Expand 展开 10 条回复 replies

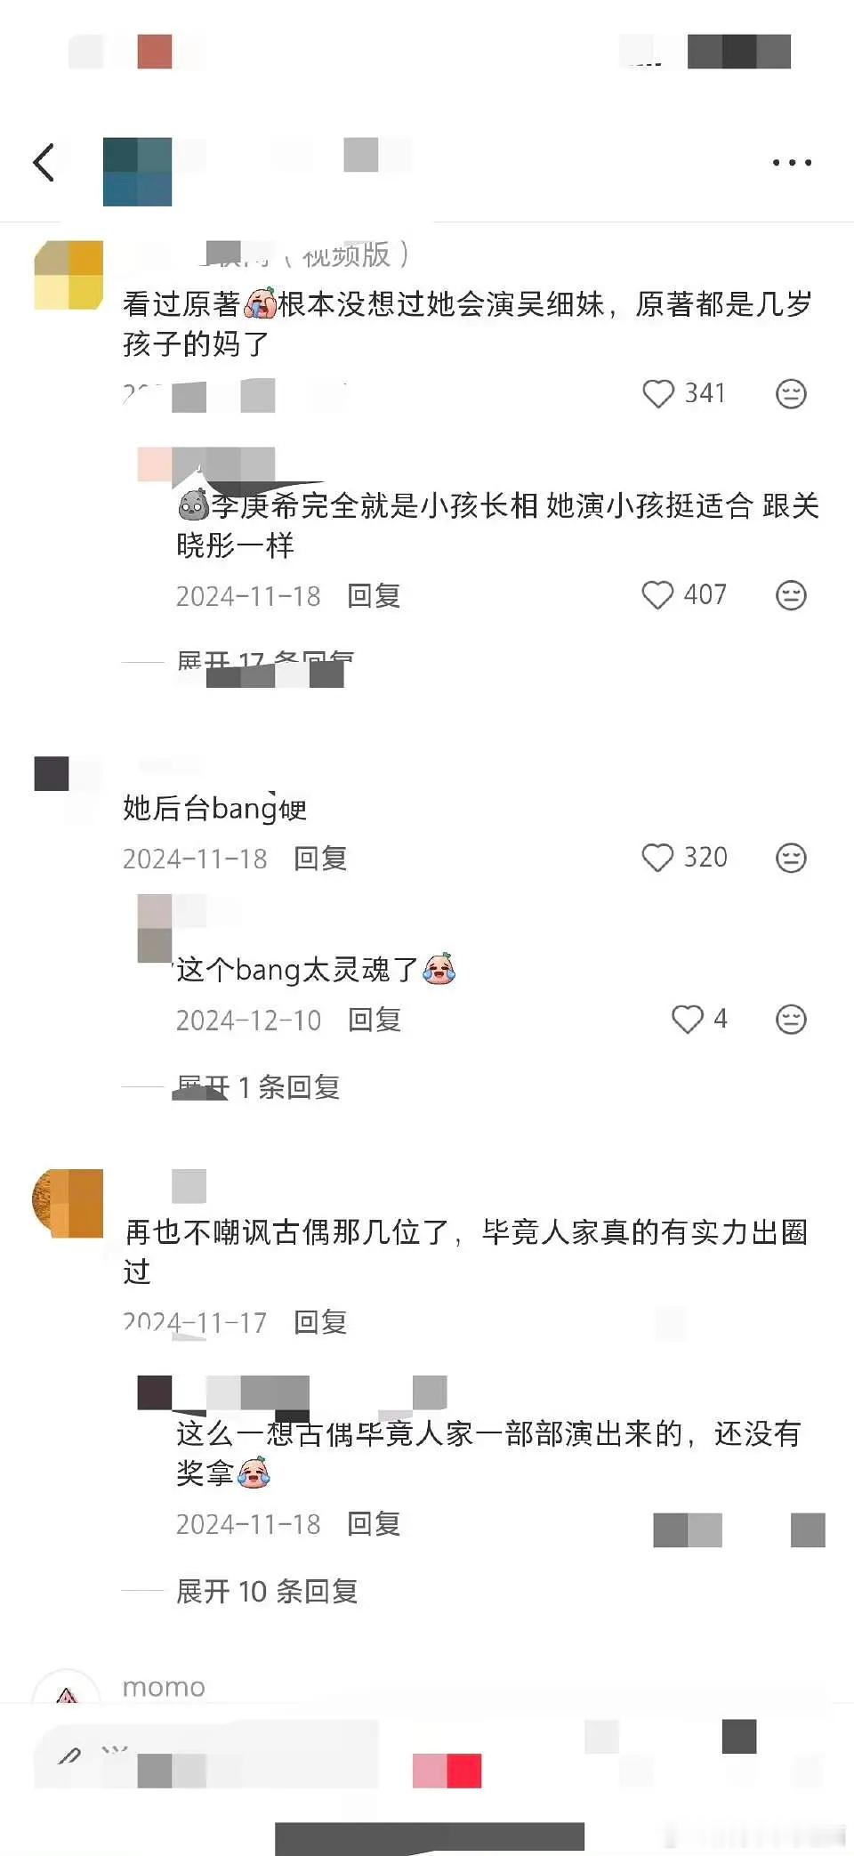click(x=267, y=1591)
